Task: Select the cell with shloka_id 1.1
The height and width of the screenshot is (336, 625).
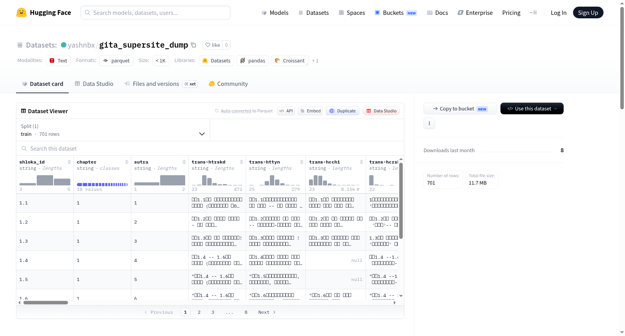Action: point(45,203)
